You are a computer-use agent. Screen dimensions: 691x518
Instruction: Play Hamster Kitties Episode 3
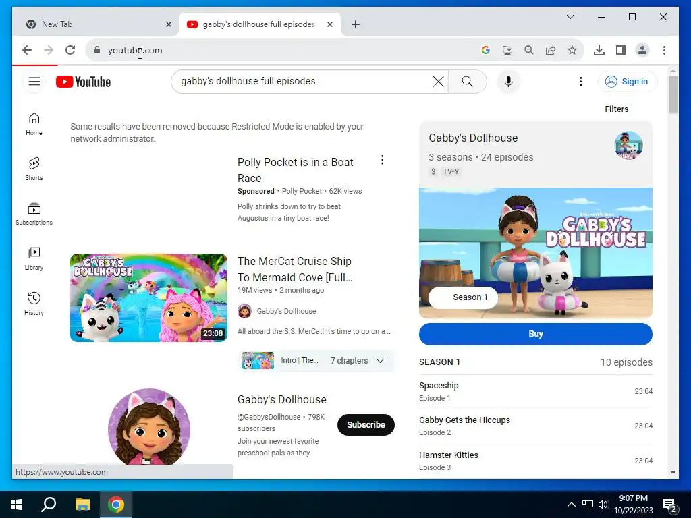tap(535, 461)
